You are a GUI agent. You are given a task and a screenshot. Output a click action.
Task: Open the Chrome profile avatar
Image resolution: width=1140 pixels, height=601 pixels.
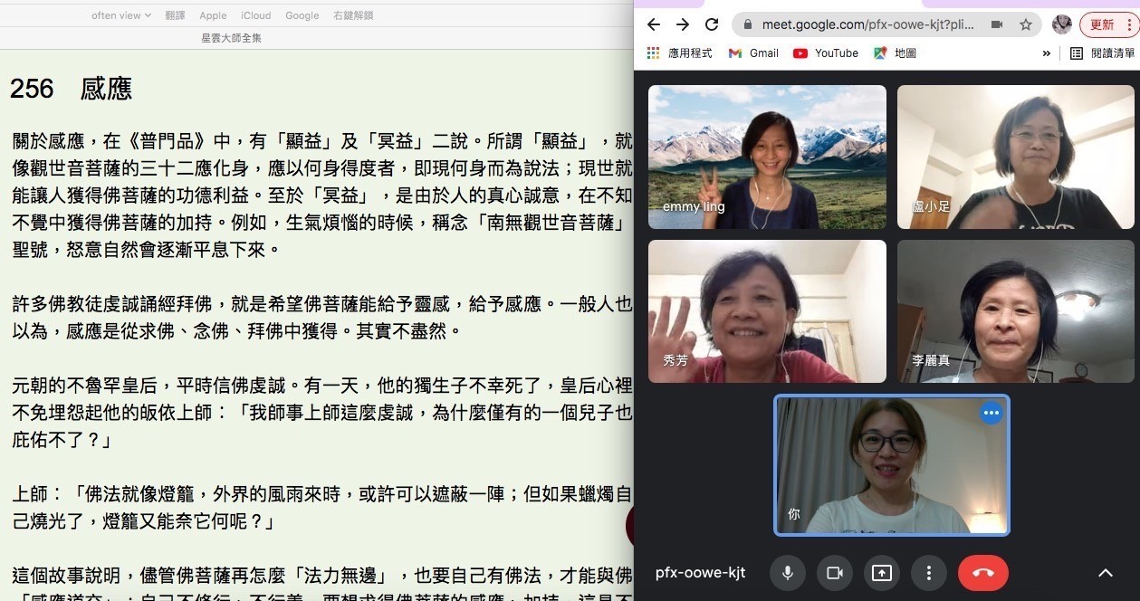click(x=1062, y=24)
